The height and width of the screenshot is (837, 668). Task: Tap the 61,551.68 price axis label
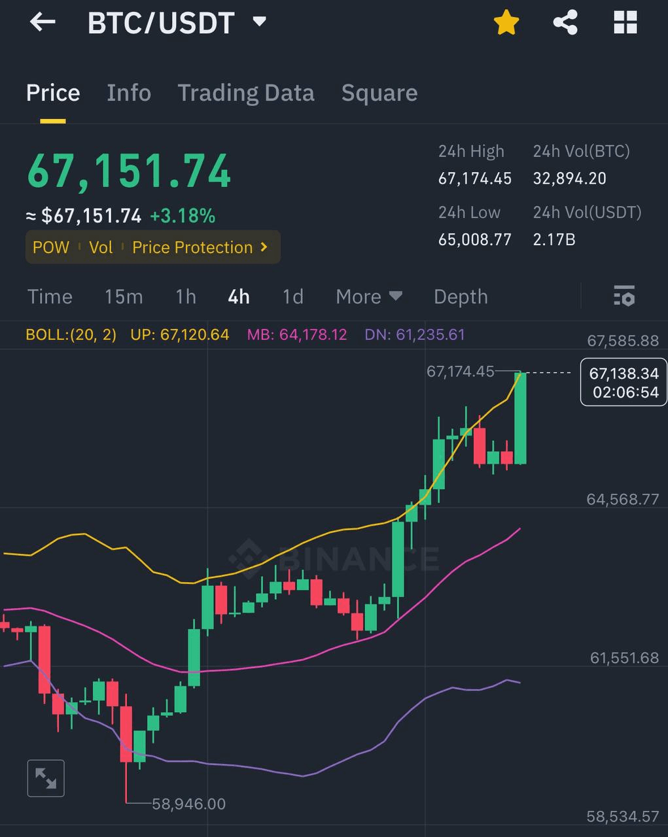[x=624, y=658]
